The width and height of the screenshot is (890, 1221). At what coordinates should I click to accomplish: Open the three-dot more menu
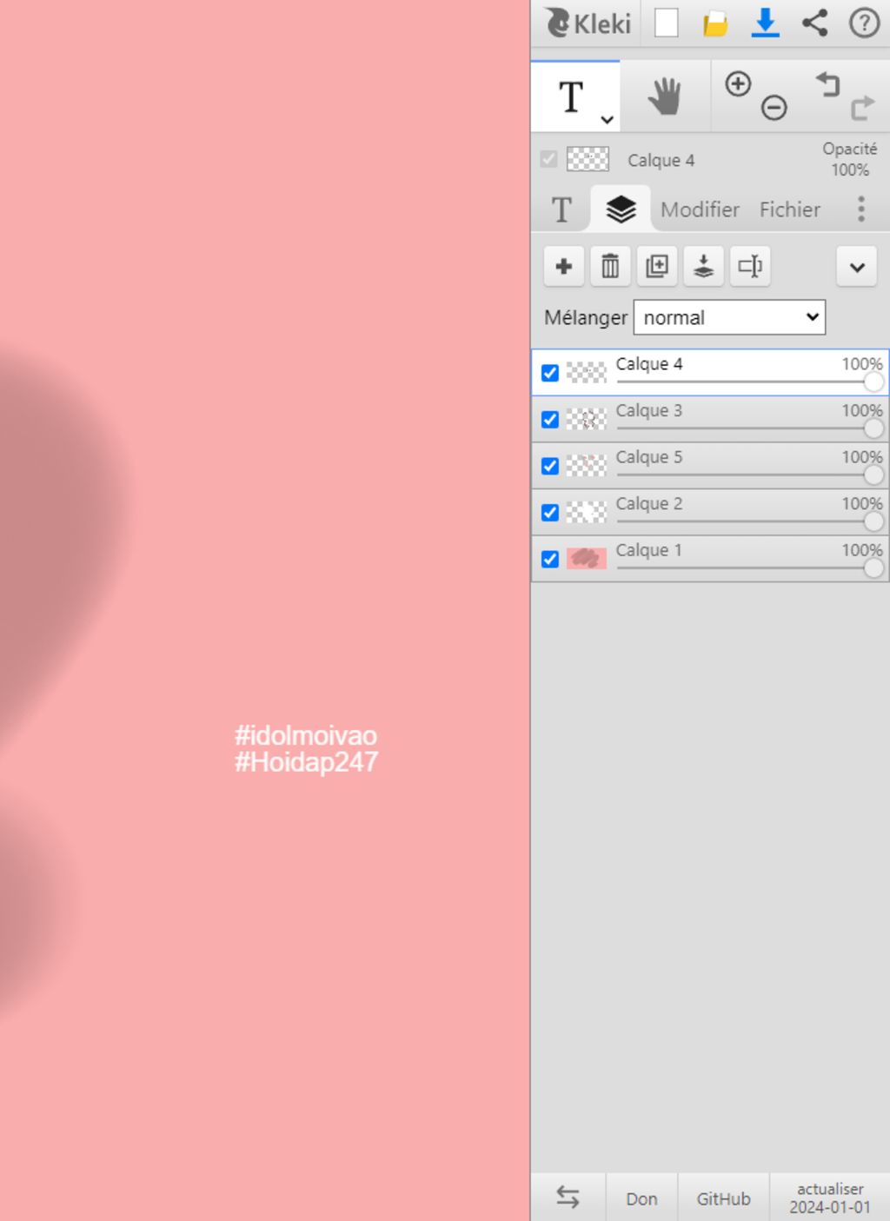point(861,209)
